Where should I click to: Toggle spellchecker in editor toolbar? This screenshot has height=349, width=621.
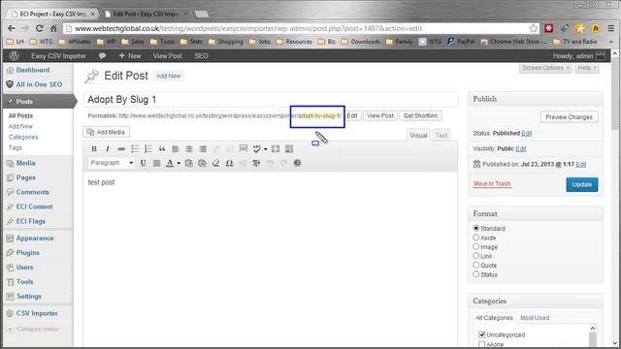(256, 148)
